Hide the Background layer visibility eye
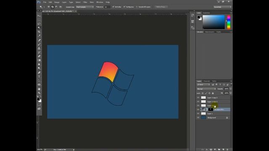The height and width of the screenshot is (151, 269). click(x=198, y=117)
